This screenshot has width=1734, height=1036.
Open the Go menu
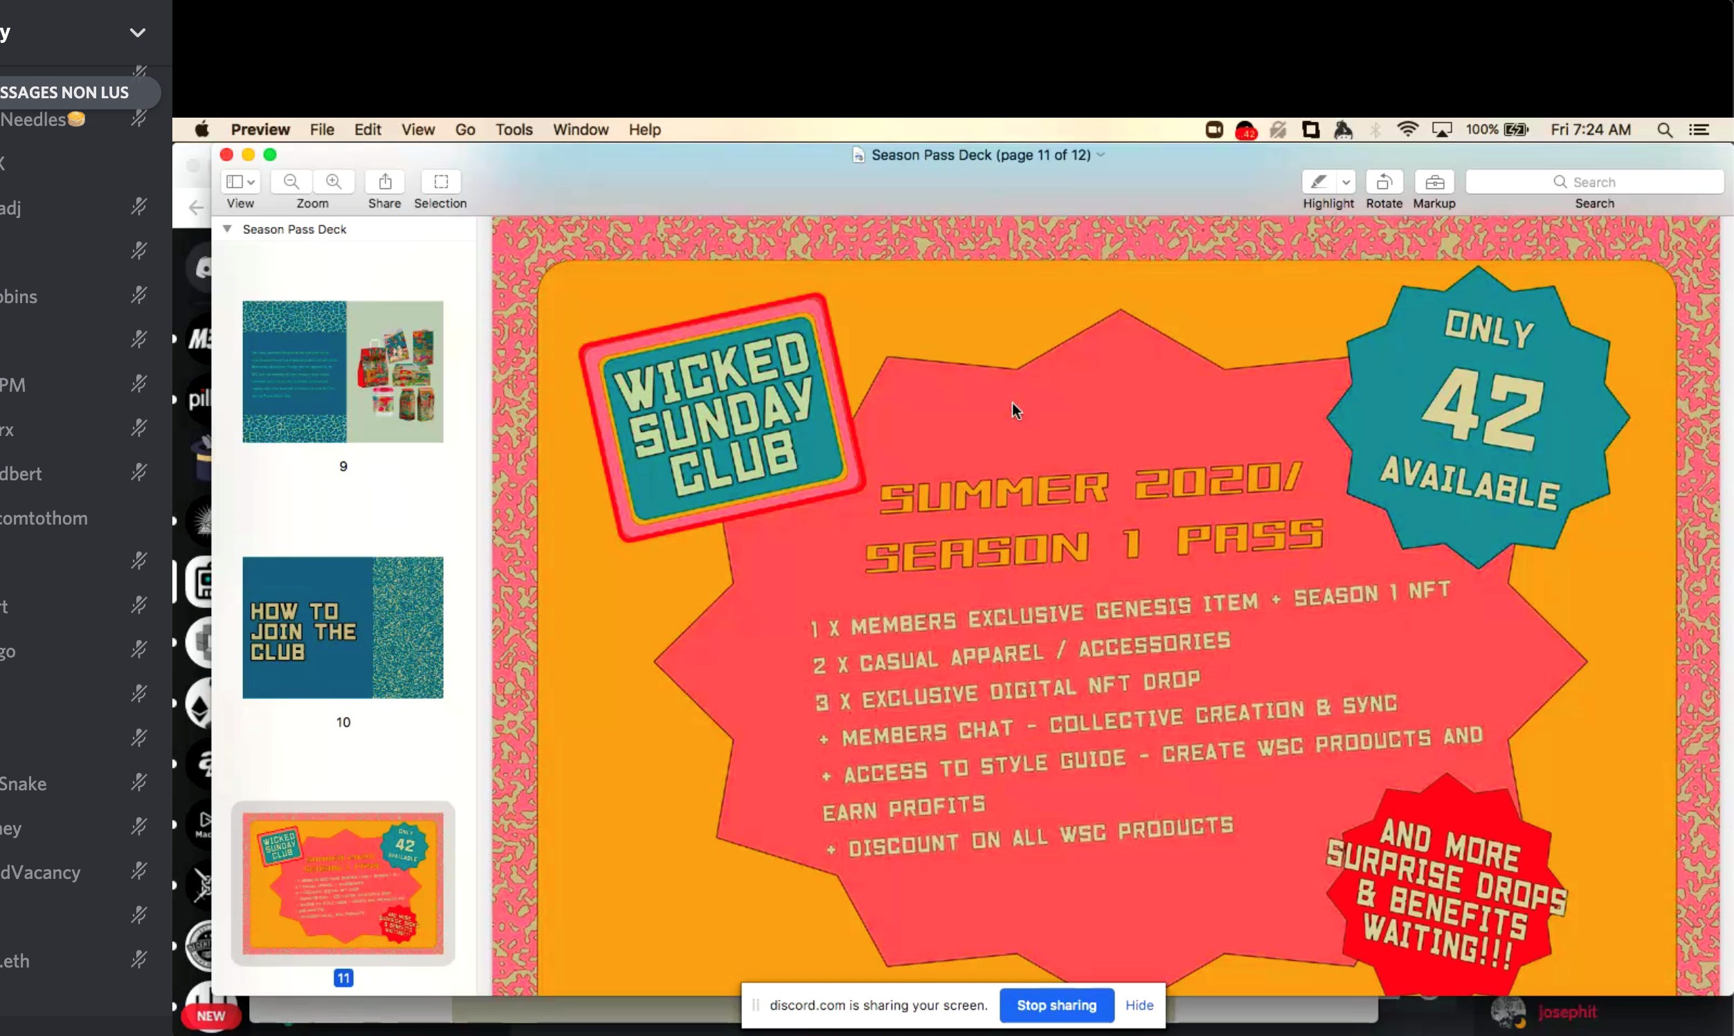(x=465, y=129)
